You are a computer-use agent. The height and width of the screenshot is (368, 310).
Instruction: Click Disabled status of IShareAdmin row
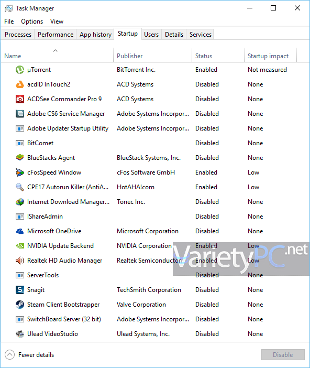[x=207, y=217]
